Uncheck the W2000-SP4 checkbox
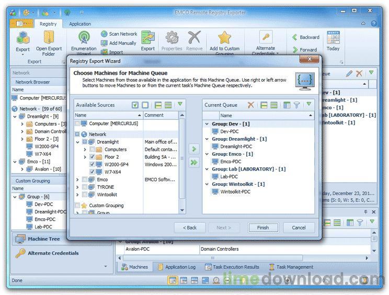Screen dimensions: 389x295 93,164
